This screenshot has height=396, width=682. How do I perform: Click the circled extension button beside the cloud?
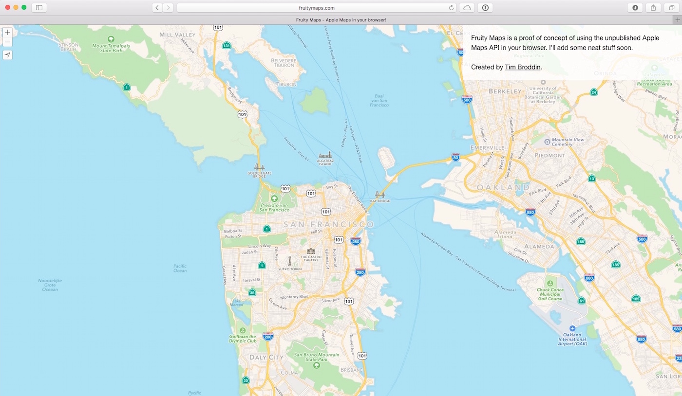pos(485,7)
